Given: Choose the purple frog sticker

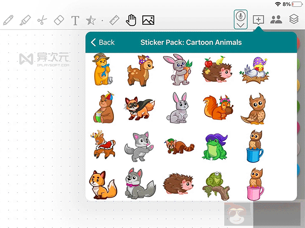Looking at the screenshot, I should click(213, 146).
